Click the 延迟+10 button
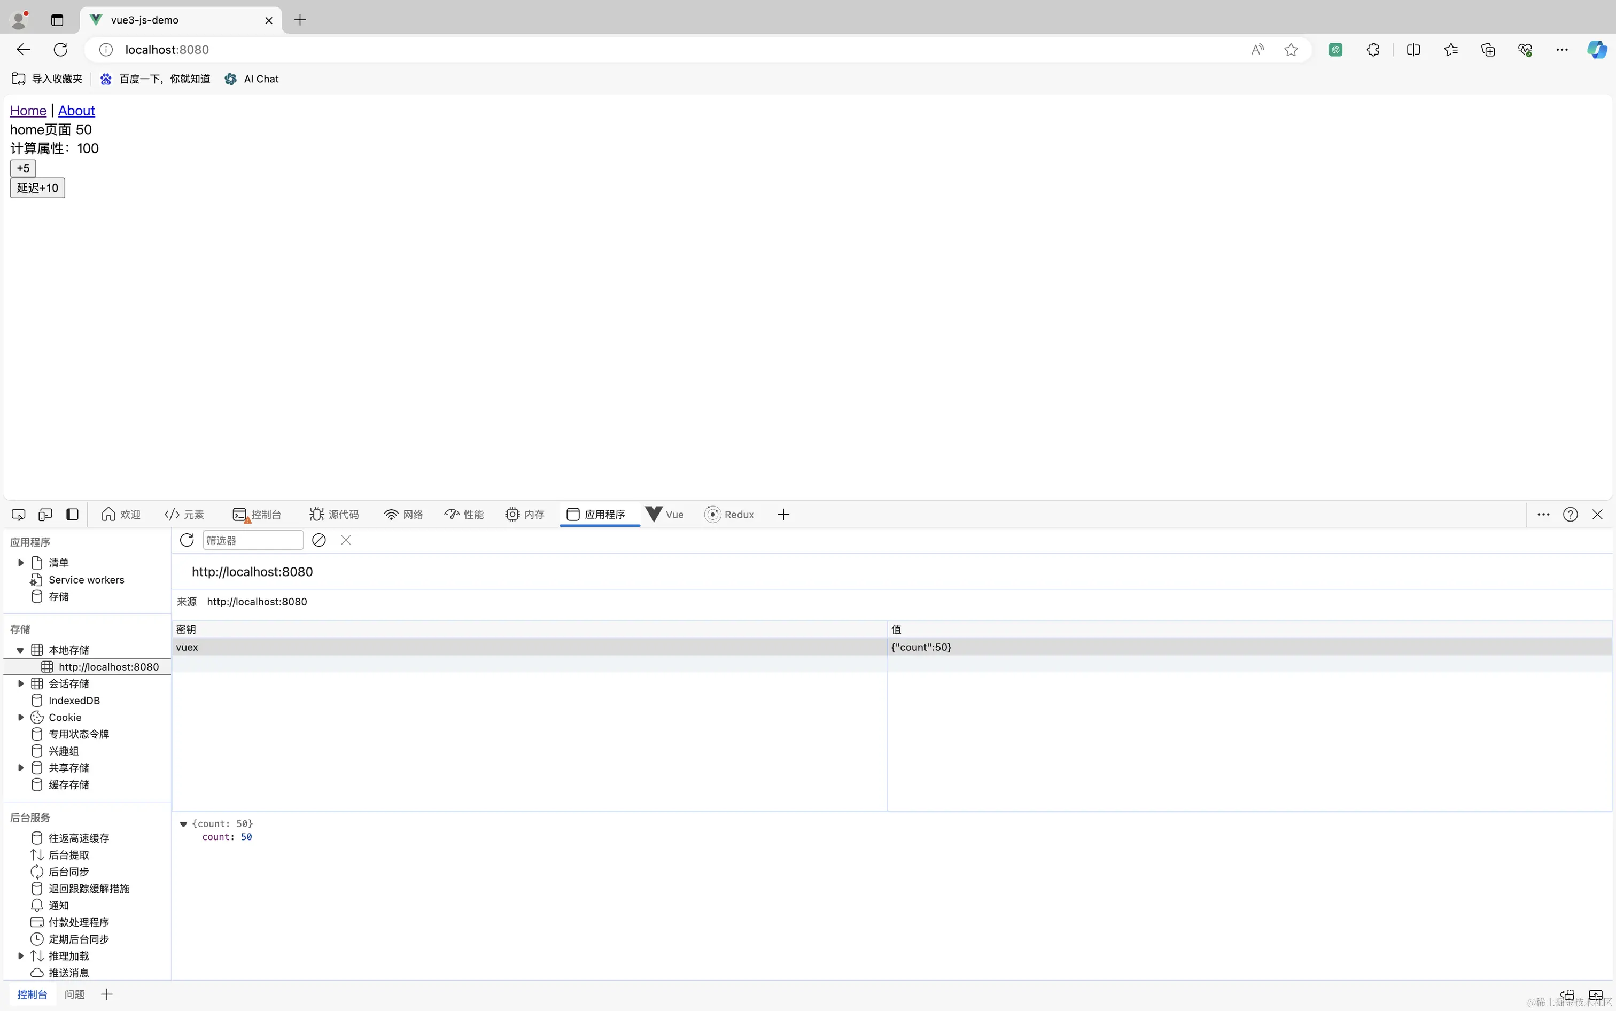 tap(37, 188)
